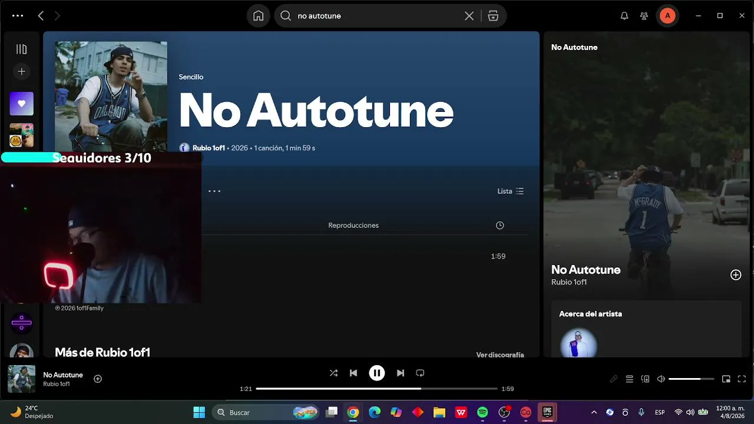The width and height of the screenshot is (754, 424).
Task: Open more options for No Autotune single
Action: click(x=214, y=191)
